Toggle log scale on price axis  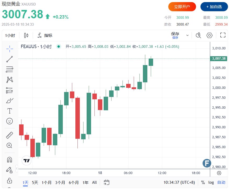pyautogui.click(x=211, y=182)
